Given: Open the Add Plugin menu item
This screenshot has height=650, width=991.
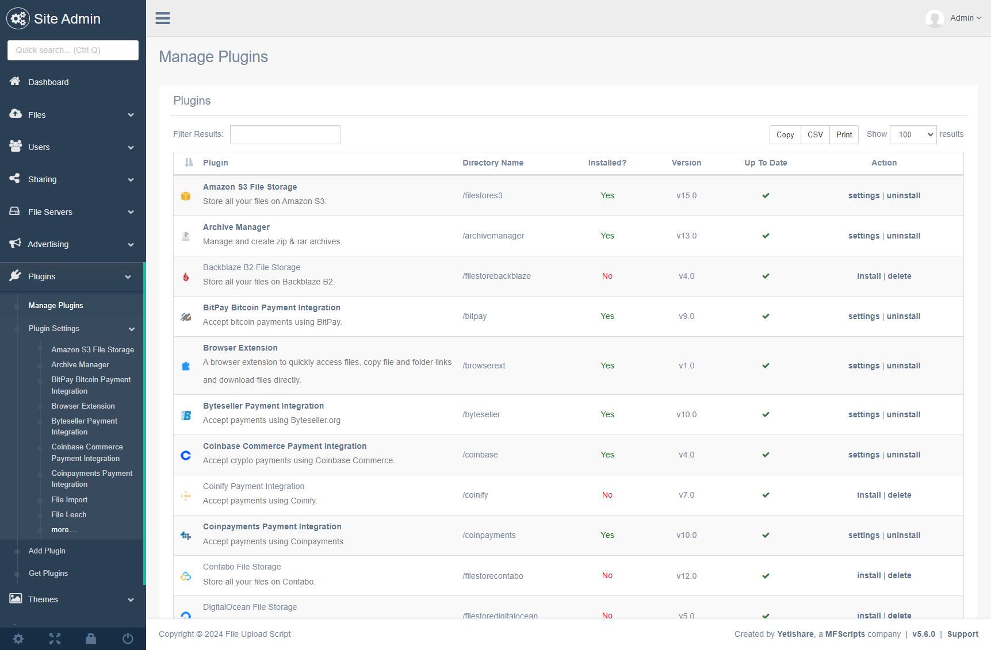Looking at the screenshot, I should [x=47, y=551].
